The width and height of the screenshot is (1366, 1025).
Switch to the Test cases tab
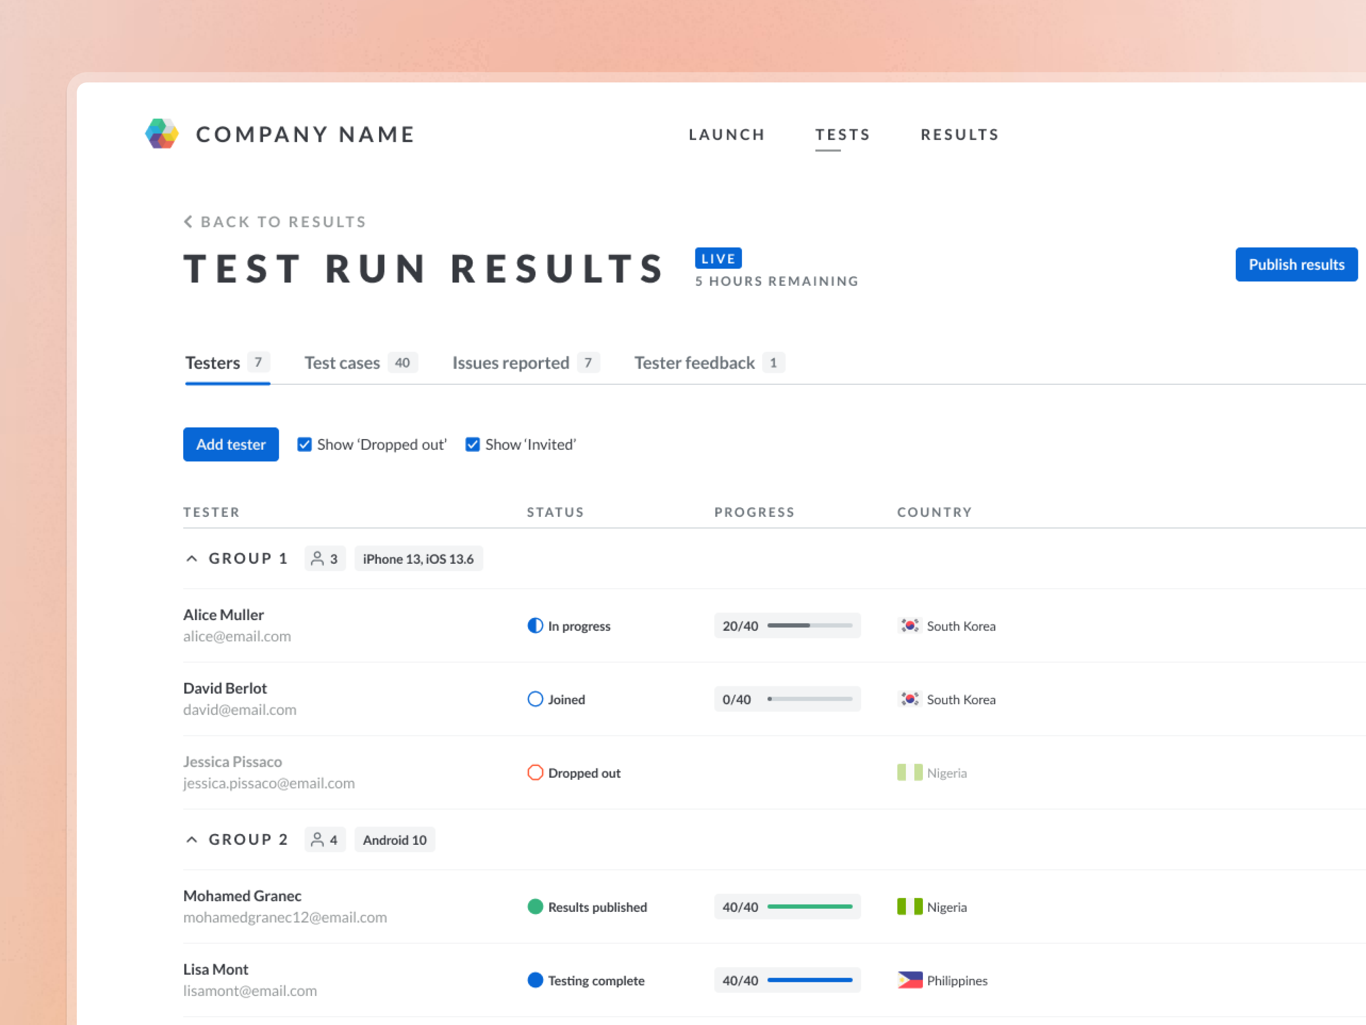[361, 363]
